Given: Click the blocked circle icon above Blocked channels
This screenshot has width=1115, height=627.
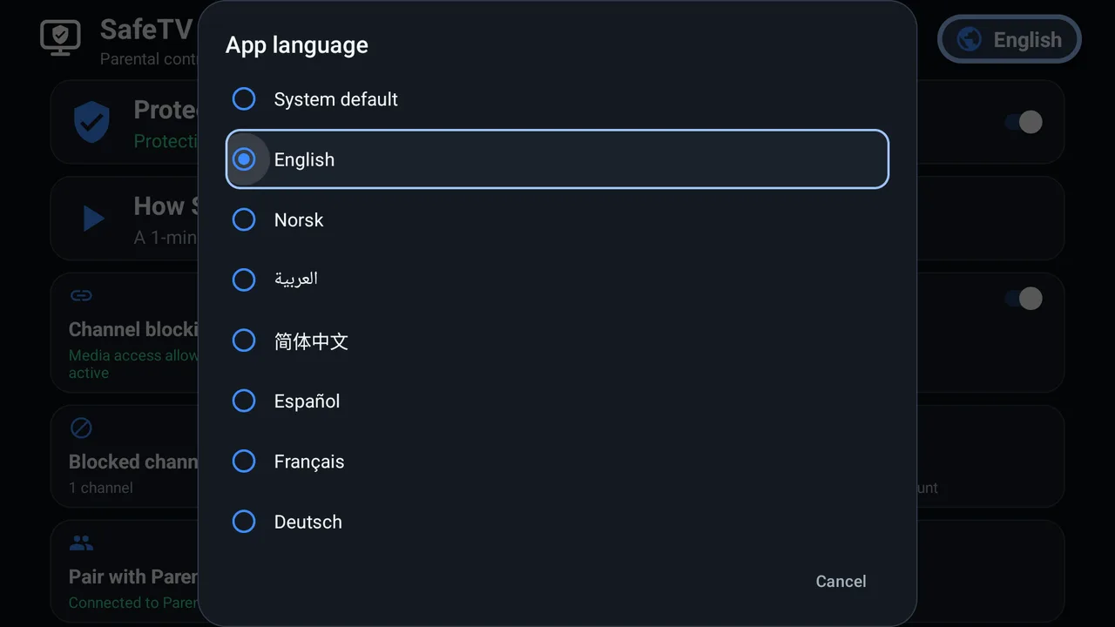Looking at the screenshot, I should click(x=81, y=428).
